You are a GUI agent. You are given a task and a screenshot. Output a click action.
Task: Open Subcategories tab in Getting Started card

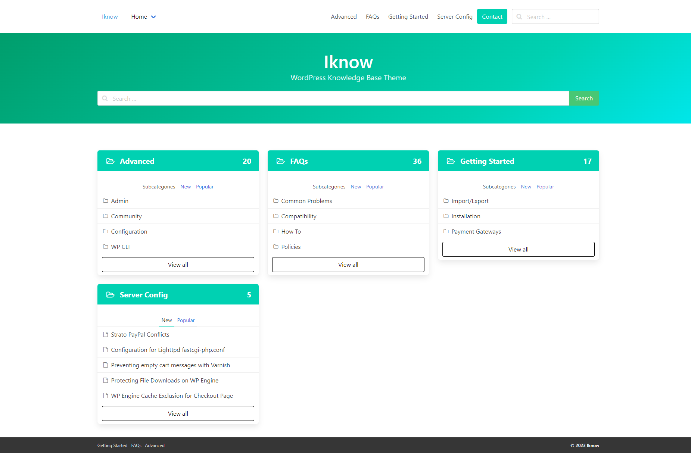tap(499, 187)
